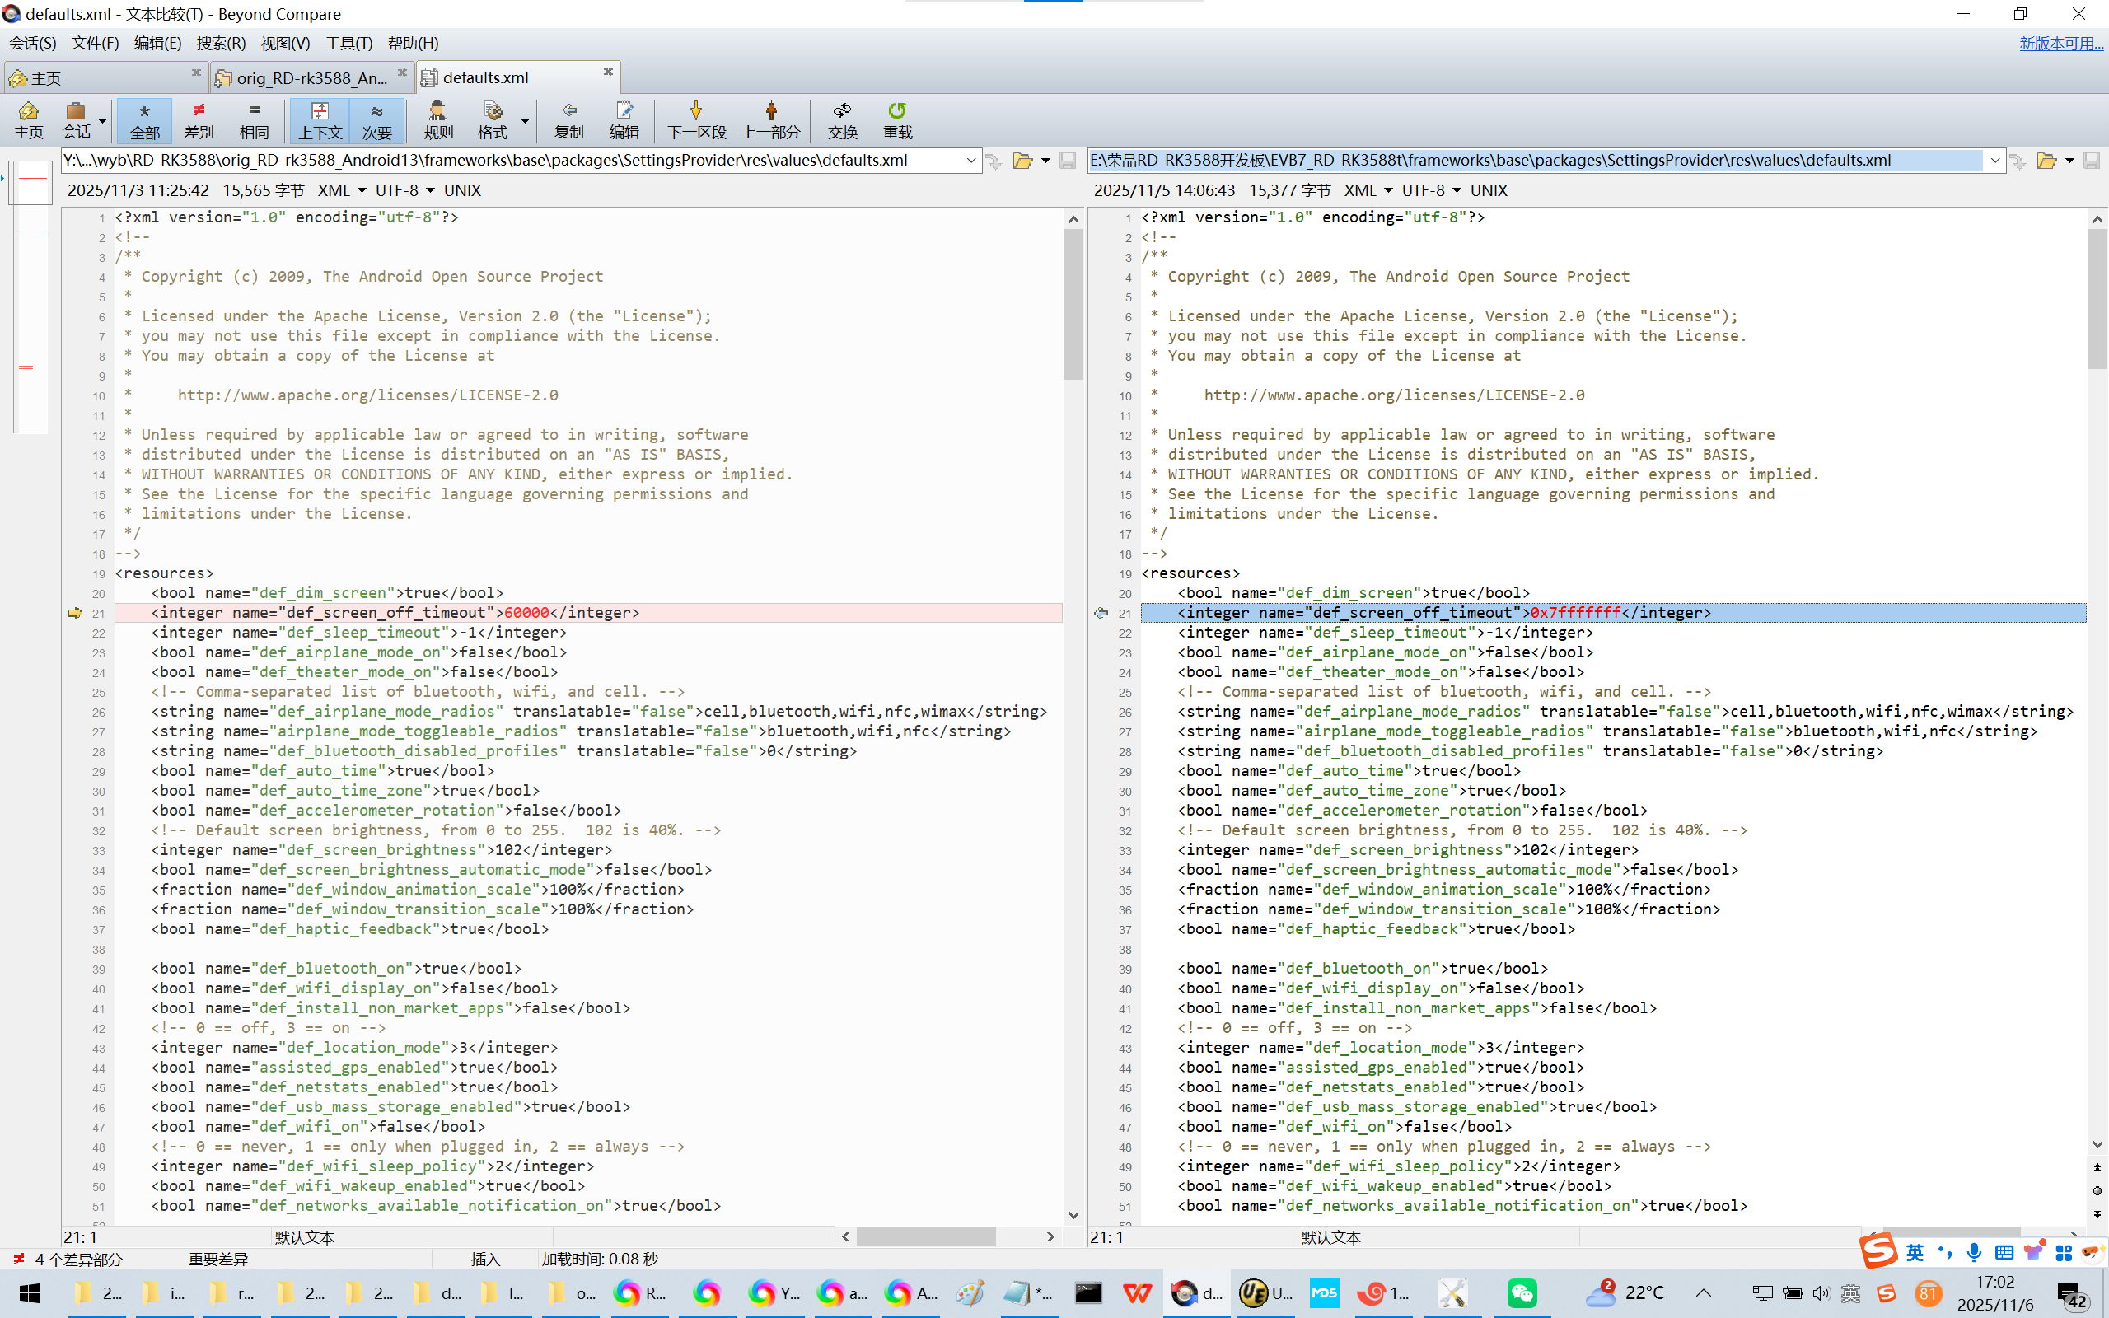Click the Reload (重载) green icon
Viewport: 2109px width, 1318px height.
[897, 119]
